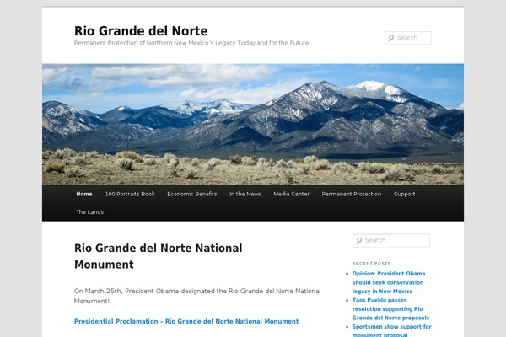Click the magnifier icon in header search
The width and height of the screenshot is (506, 337).
point(391,38)
